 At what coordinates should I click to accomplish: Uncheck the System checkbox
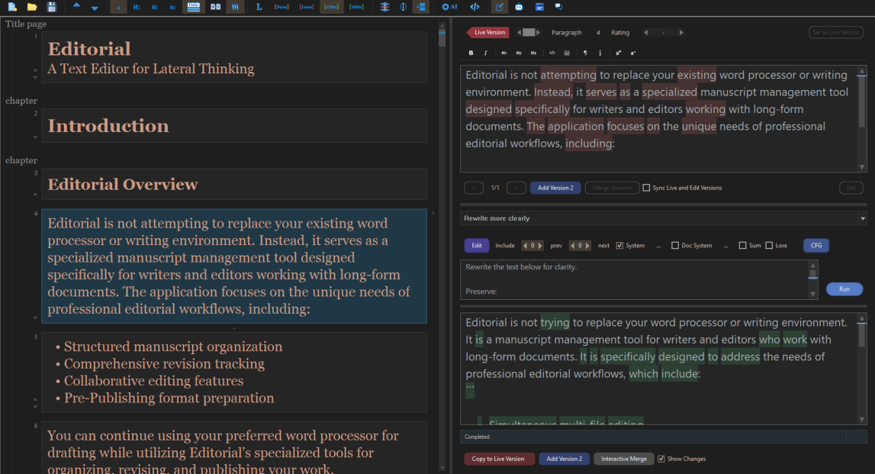coord(619,246)
